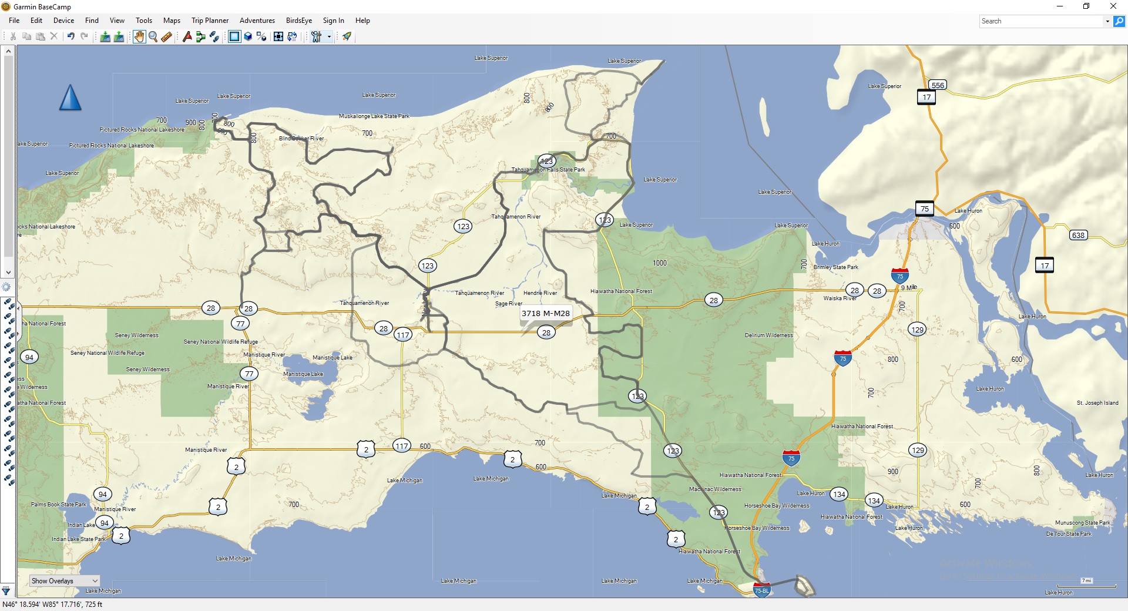Select the Pan hand tool
Screen dimensions: 1128x611
click(139, 36)
